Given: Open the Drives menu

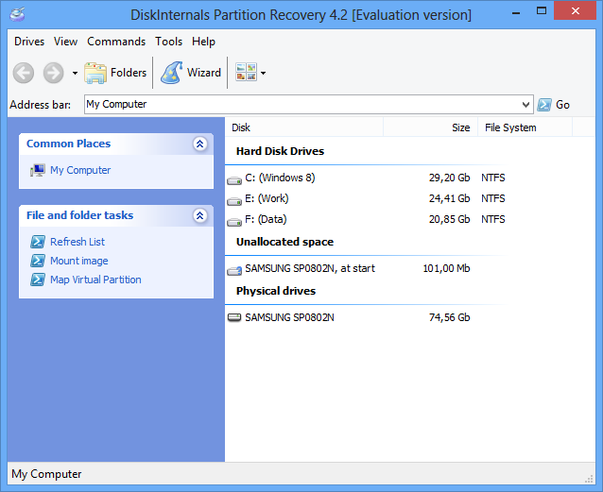Looking at the screenshot, I should (29, 42).
